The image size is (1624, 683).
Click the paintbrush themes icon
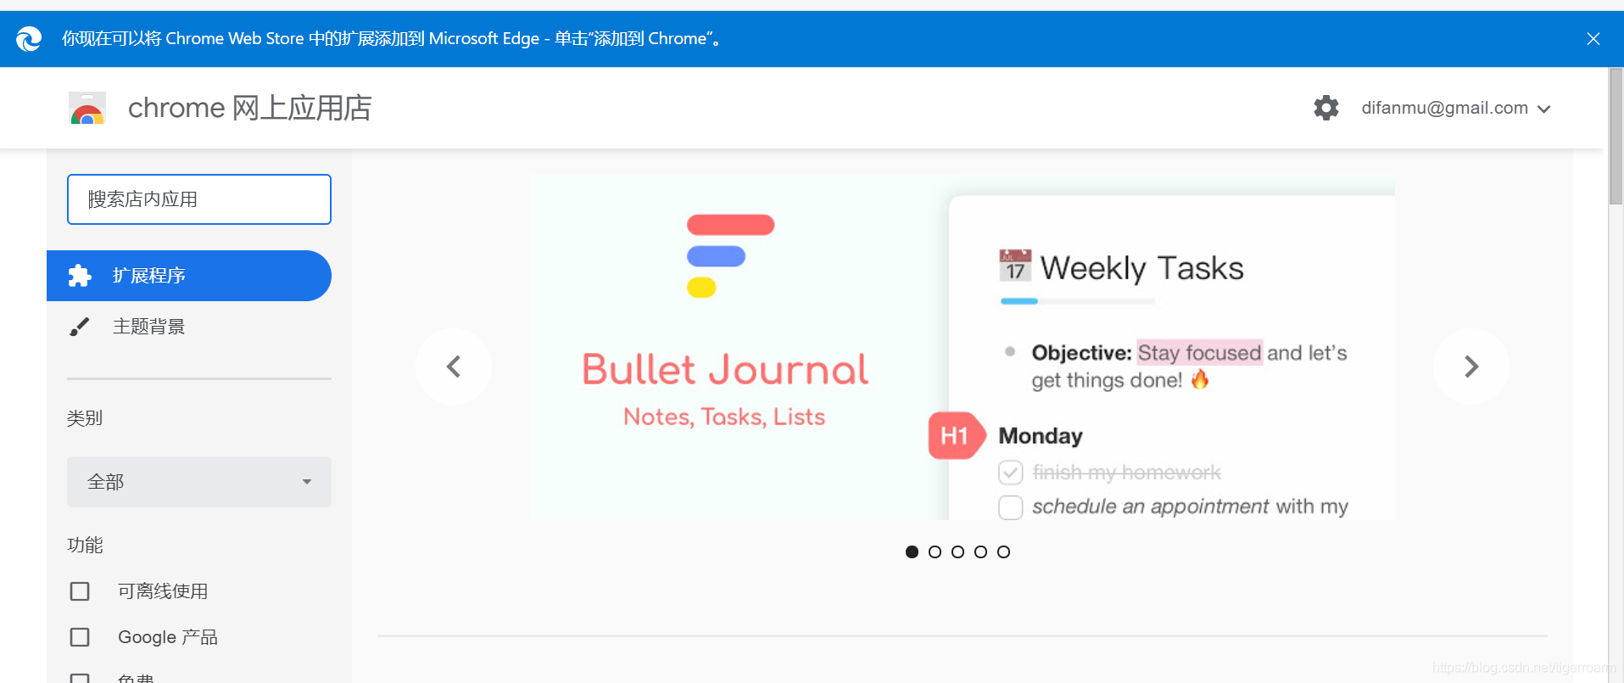(80, 327)
